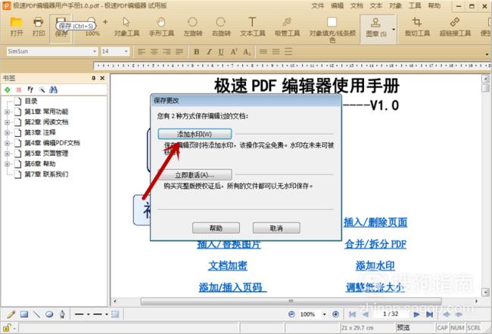This screenshot has width=492, height=334.
Task: Select the pencil drawing tool in the bottom toolbar
Action: pos(11,314)
